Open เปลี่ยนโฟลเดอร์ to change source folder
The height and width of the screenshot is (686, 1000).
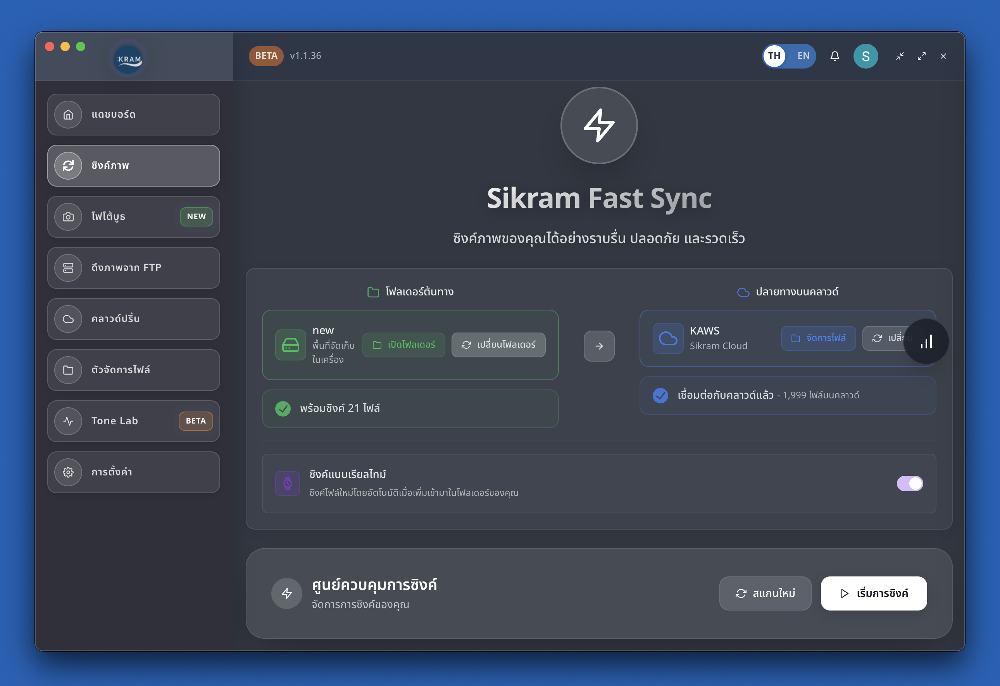(498, 345)
